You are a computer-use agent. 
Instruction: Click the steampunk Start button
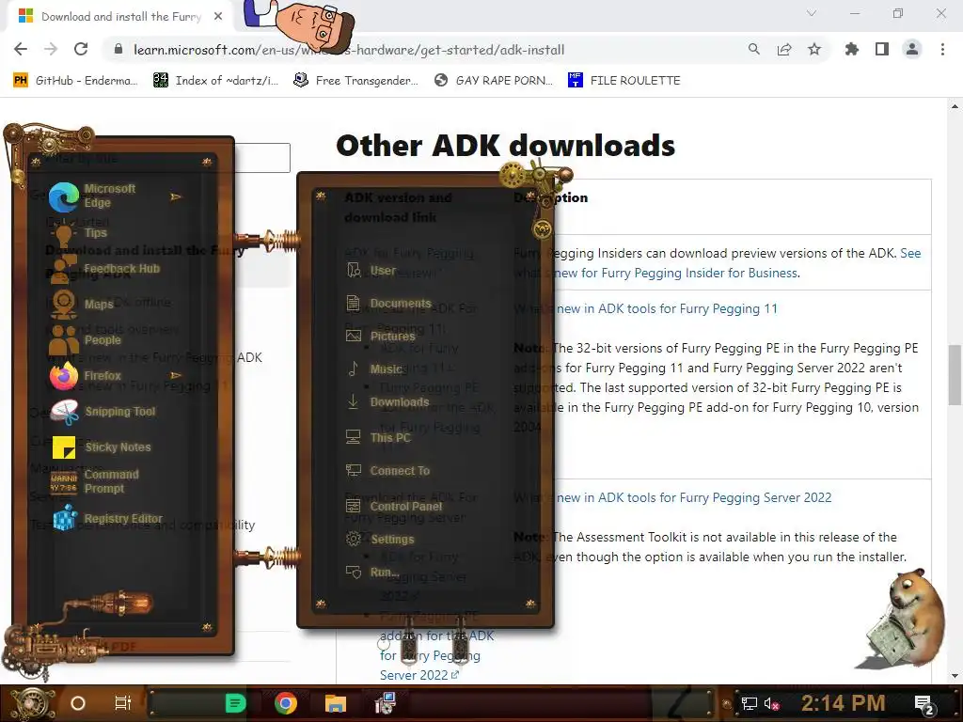tap(31, 703)
